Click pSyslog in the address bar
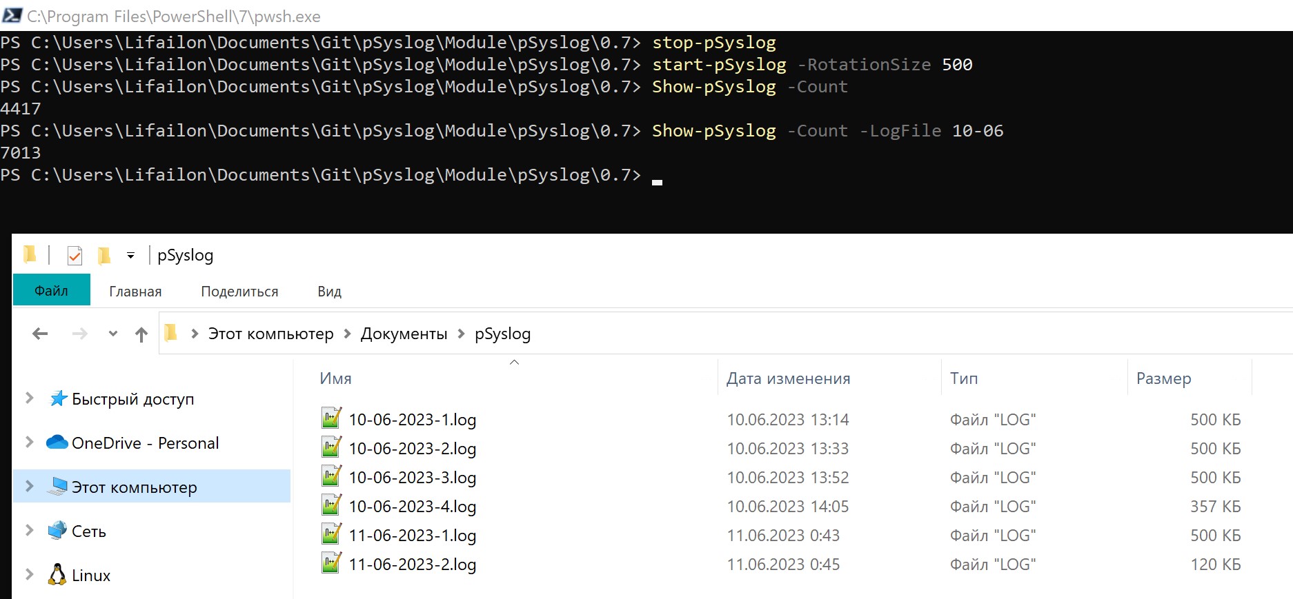This screenshot has width=1293, height=599. pyautogui.click(x=503, y=334)
